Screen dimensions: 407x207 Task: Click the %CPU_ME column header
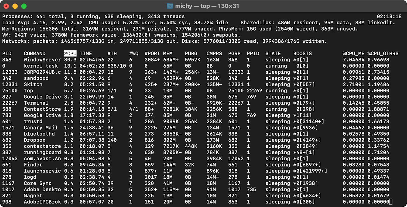tap(354, 53)
